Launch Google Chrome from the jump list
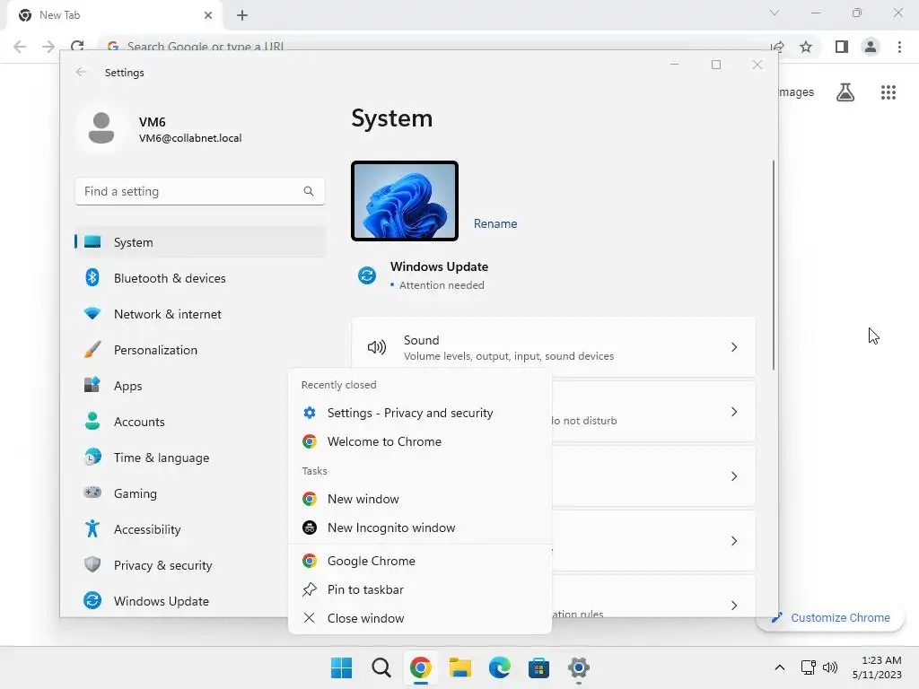The width and height of the screenshot is (919, 689). 420,562
